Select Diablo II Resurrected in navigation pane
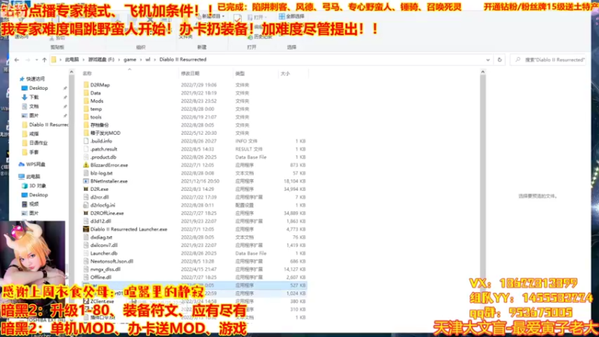 click(49, 124)
